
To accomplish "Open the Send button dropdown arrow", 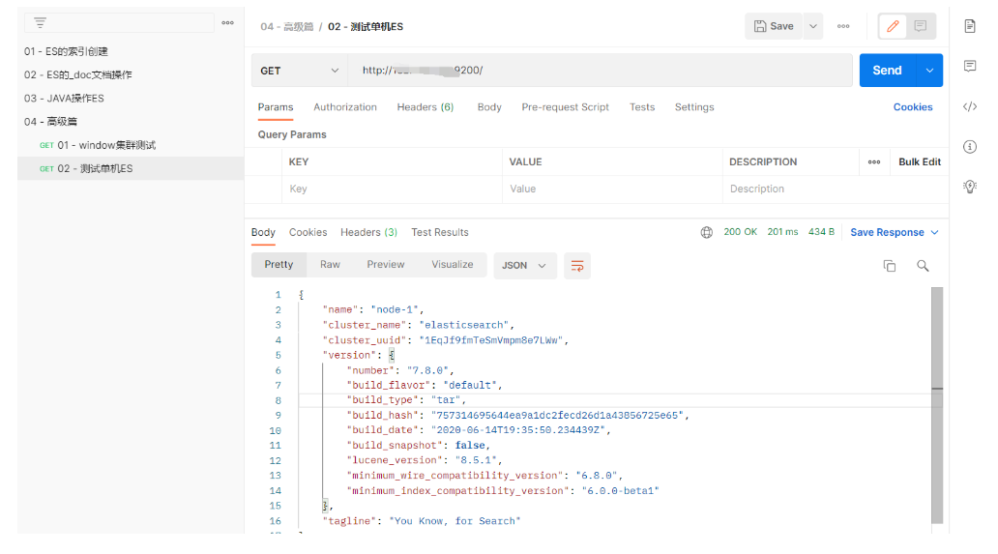I will 930,71.
